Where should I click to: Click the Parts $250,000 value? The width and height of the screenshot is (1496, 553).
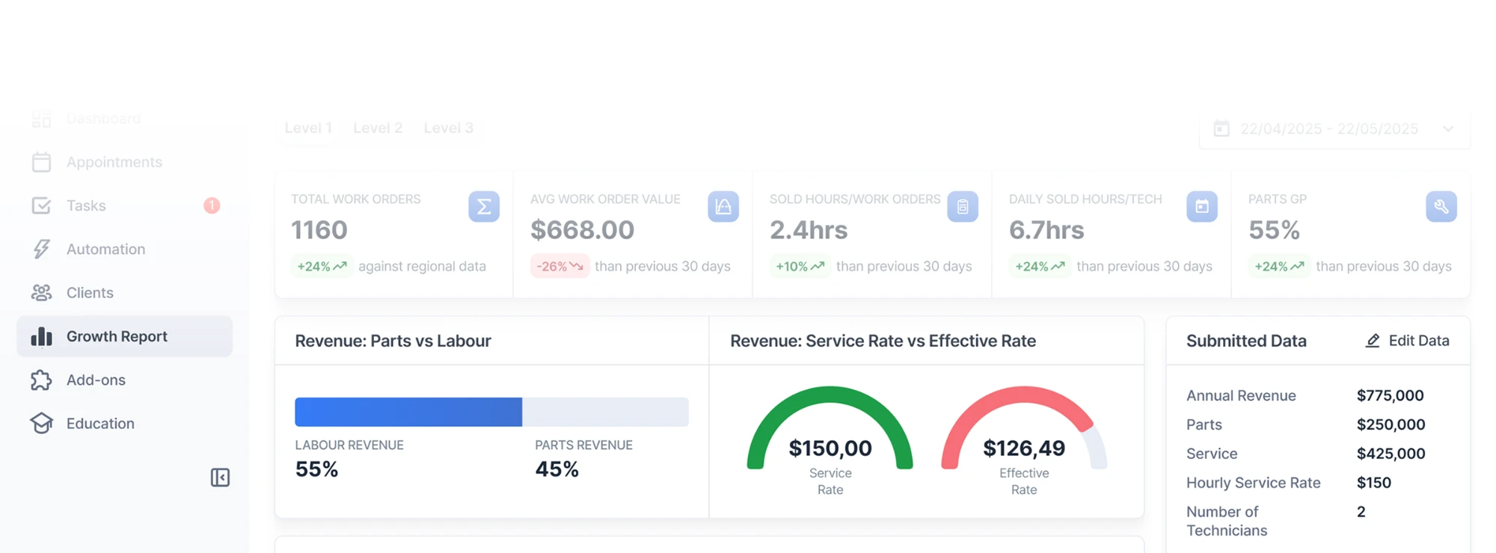pyautogui.click(x=1391, y=424)
